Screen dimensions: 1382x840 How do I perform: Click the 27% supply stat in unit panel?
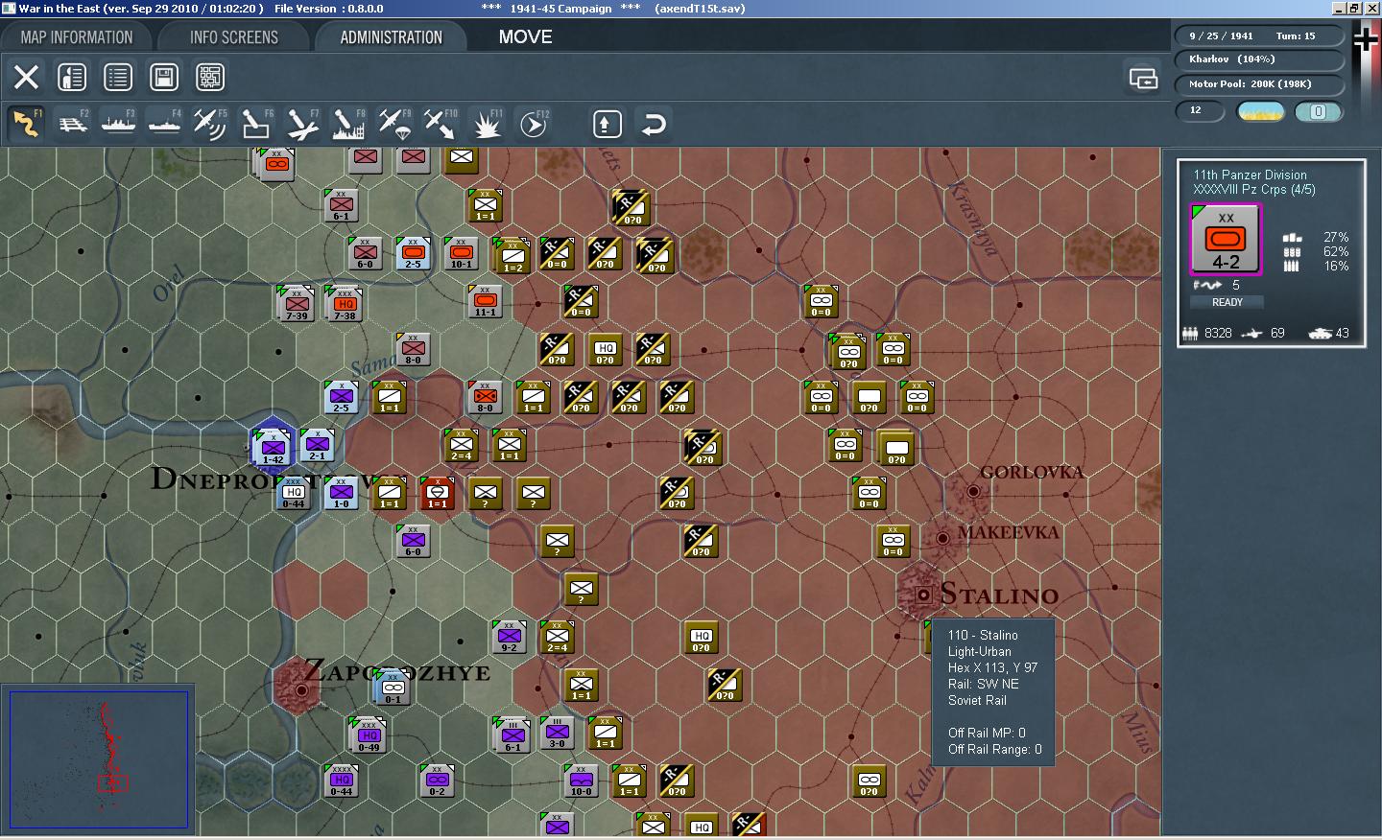[1335, 237]
